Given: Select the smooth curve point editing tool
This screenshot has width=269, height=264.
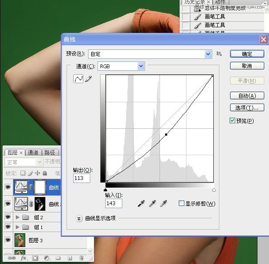Looking at the screenshot, I should click(78, 79).
